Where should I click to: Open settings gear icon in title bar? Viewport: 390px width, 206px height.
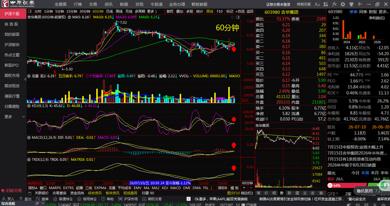pos(343,4)
